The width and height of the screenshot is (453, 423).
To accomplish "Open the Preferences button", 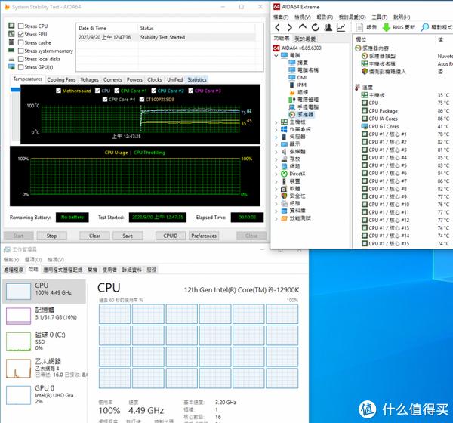I will (x=204, y=236).
